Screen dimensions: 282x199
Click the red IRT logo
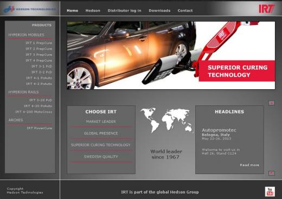[x=266, y=9]
